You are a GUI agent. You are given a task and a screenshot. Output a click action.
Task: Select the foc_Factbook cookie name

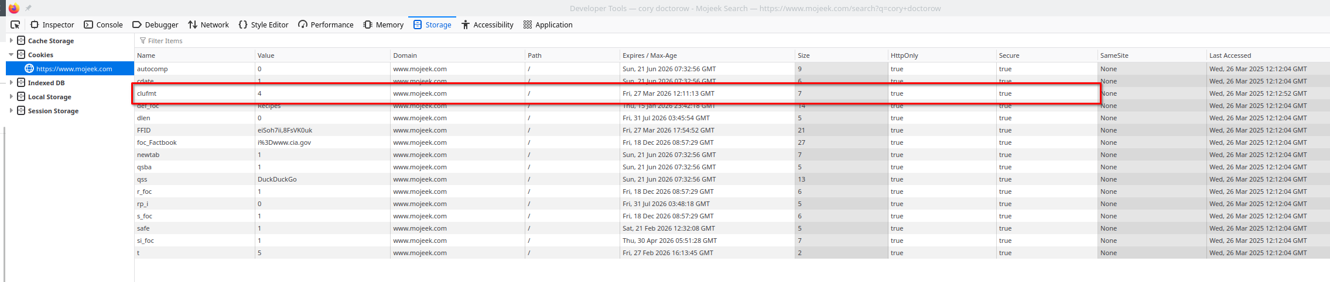(x=156, y=142)
